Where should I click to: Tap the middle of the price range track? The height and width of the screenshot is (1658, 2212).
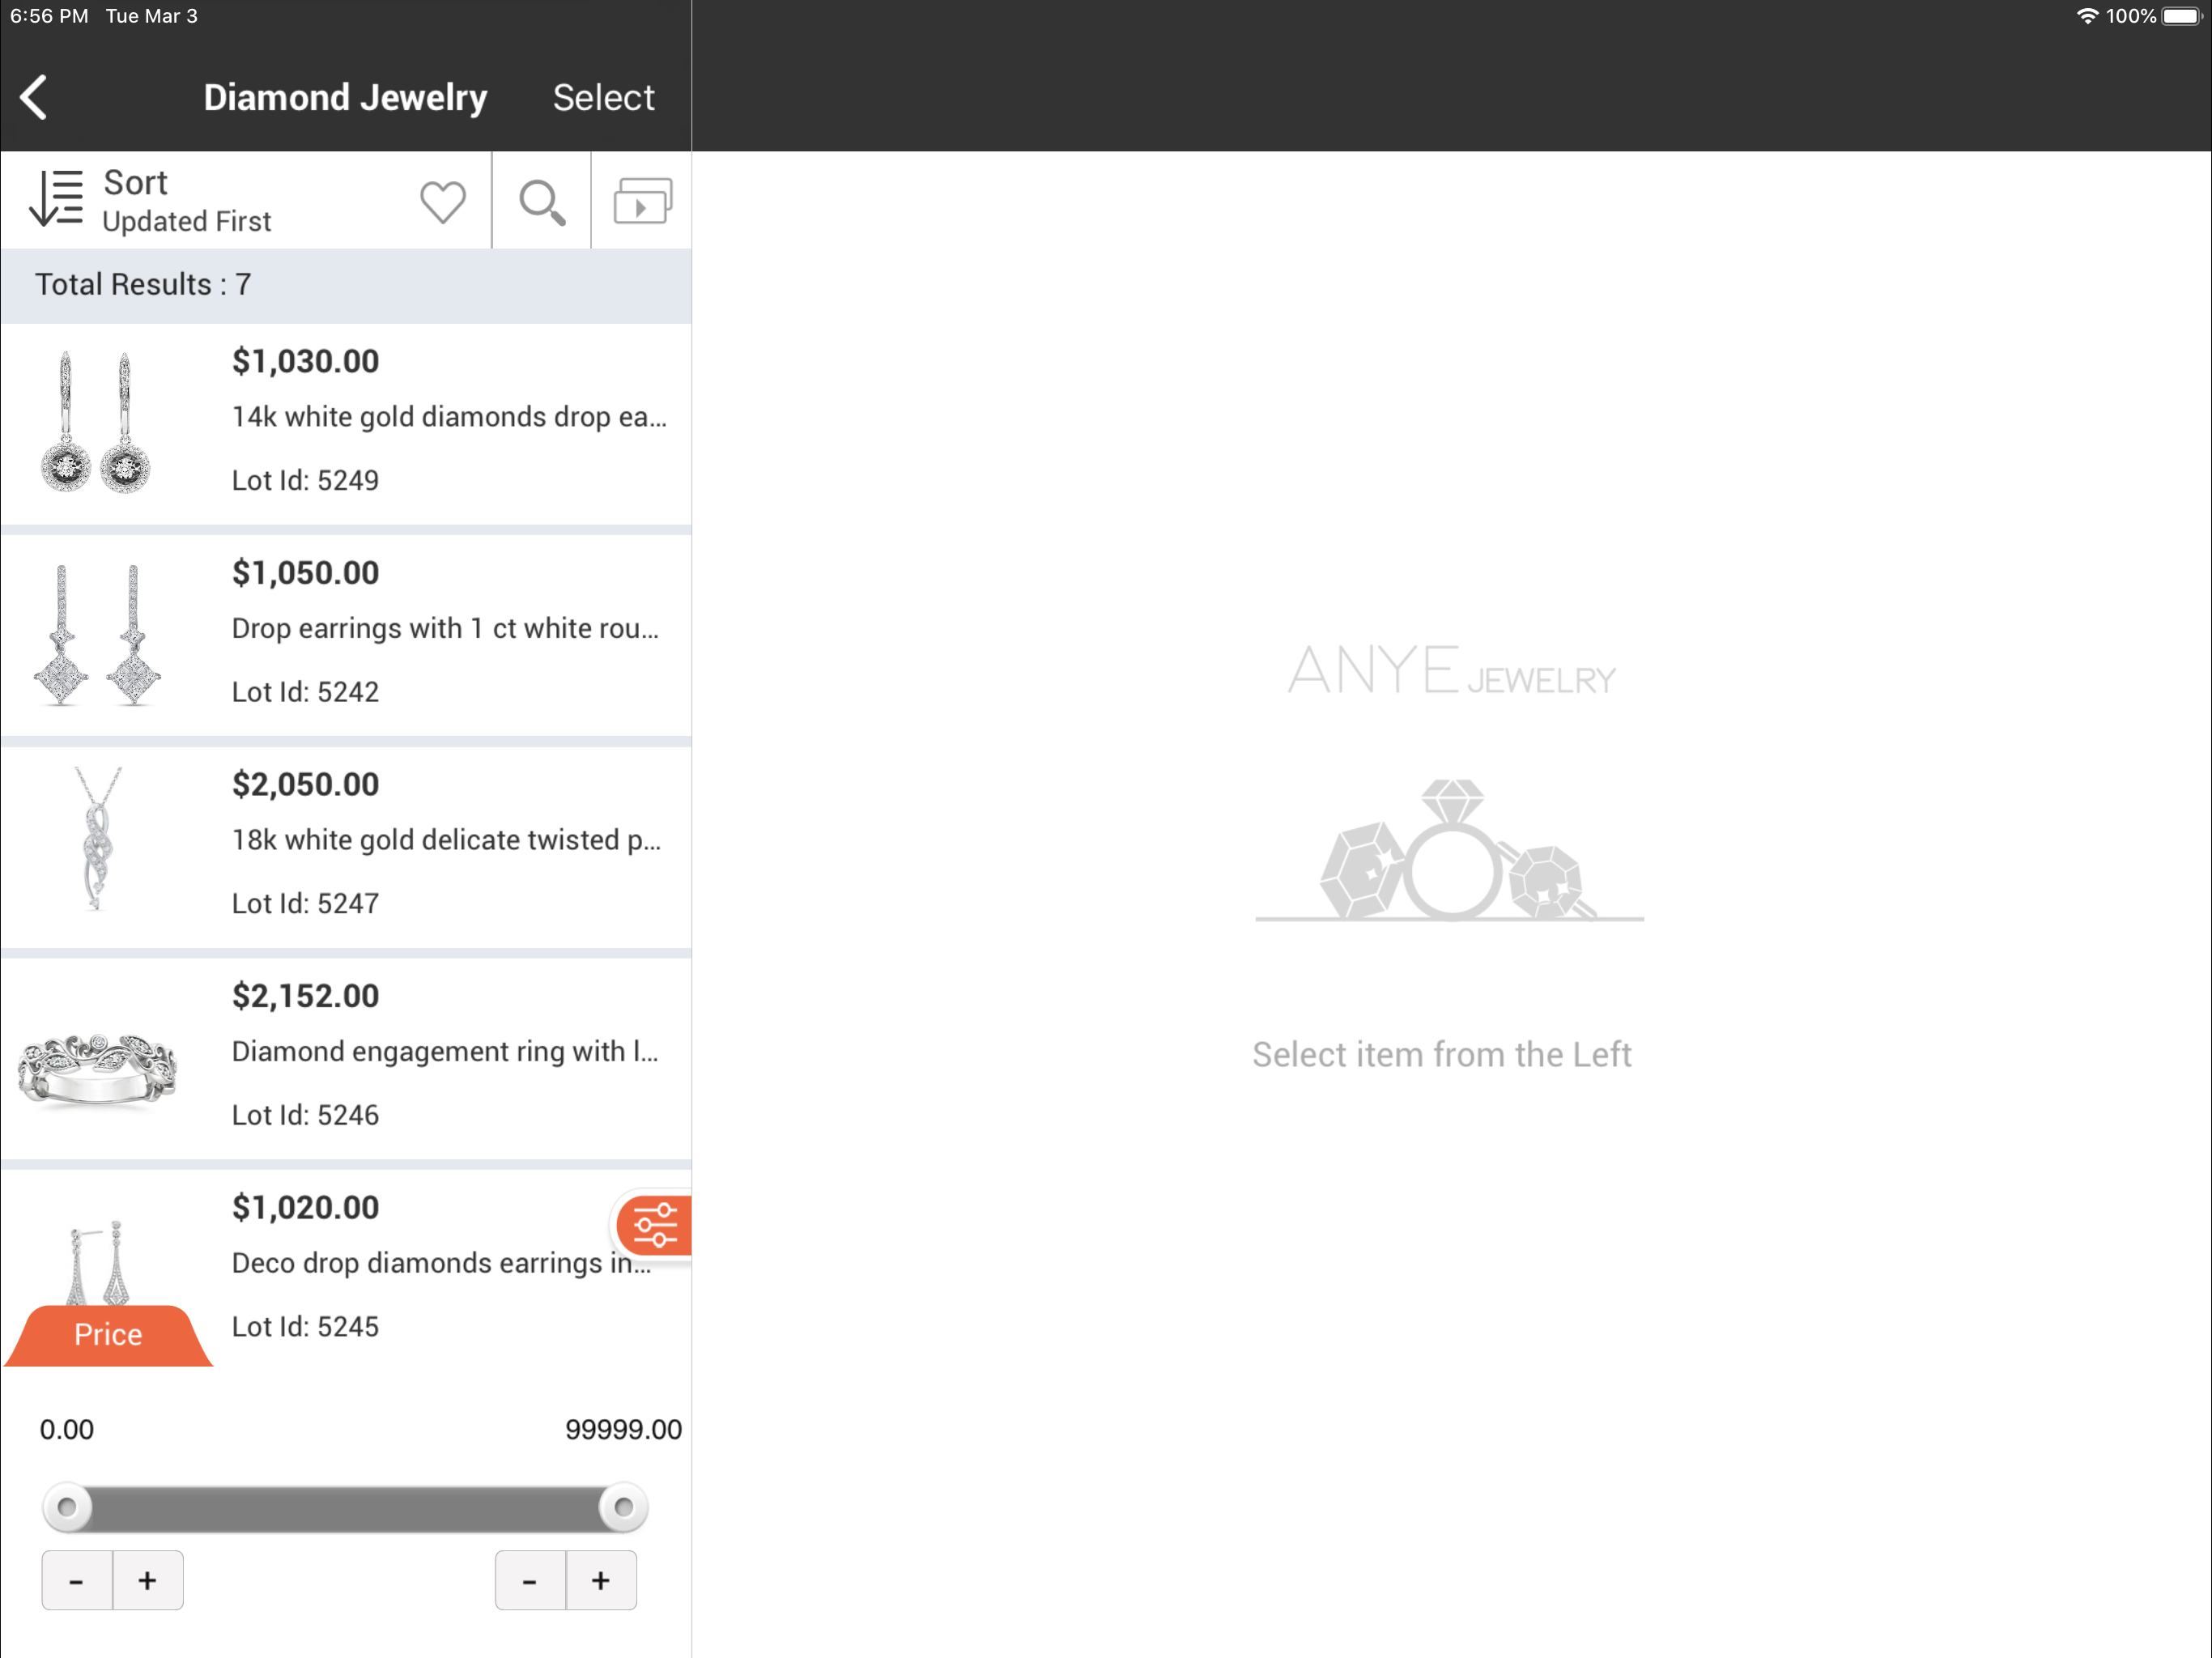345,1508
